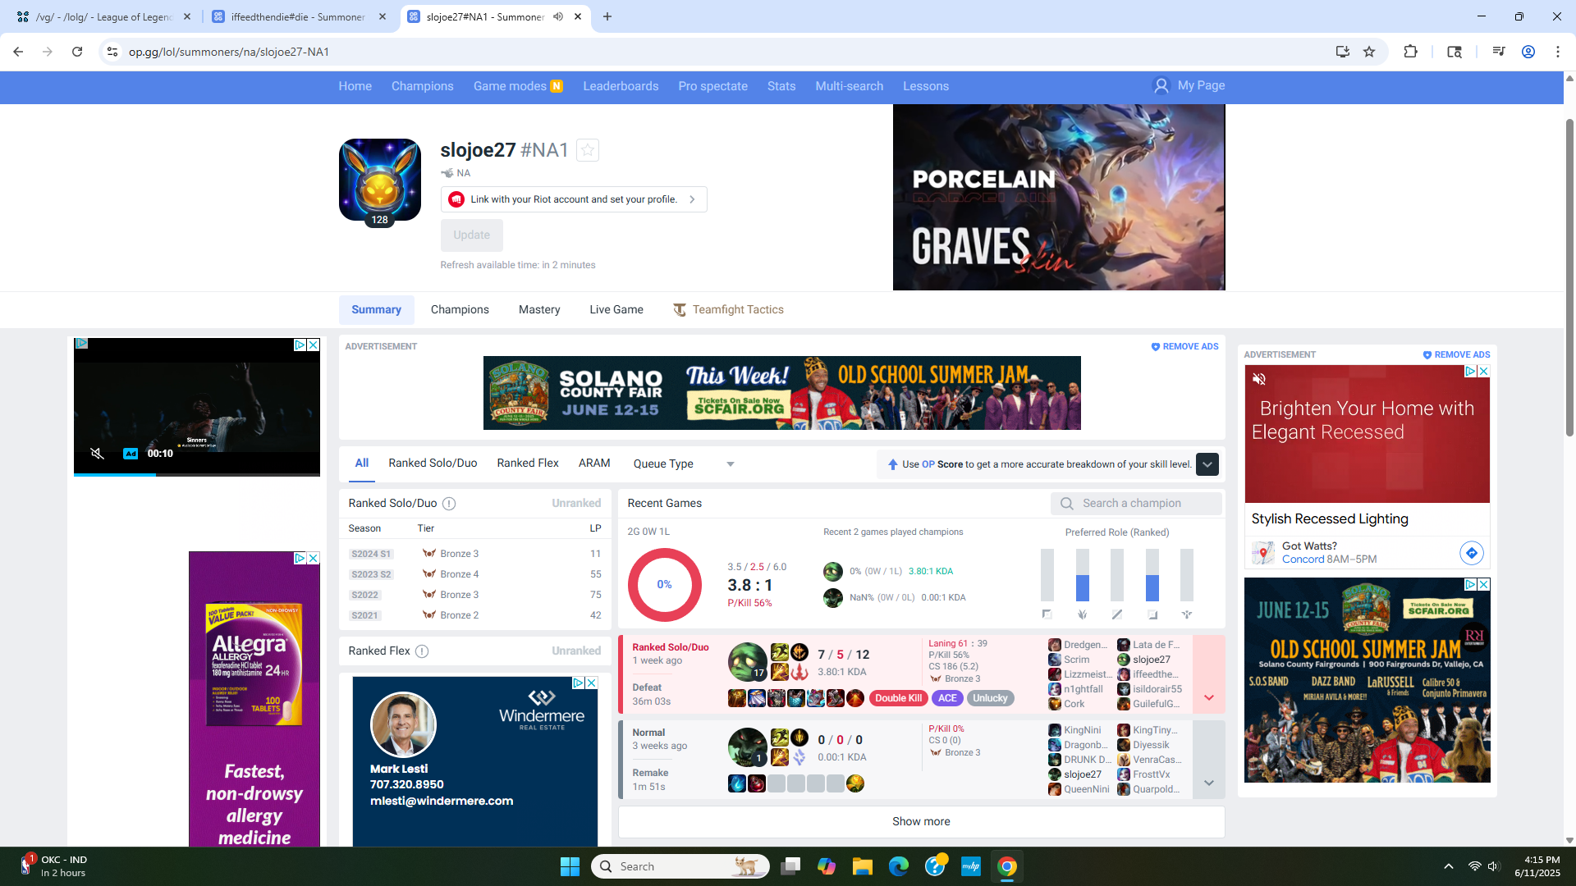This screenshot has width=1576, height=886.
Task: Click the My Page user icon
Action: [x=1161, y=85]
